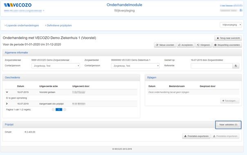The width and height of the screenshot is (247, 155).
Task: Click Naar validaties (0) button
Action: 228,125
